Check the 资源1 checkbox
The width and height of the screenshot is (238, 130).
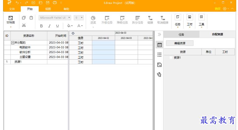(171, 57)
